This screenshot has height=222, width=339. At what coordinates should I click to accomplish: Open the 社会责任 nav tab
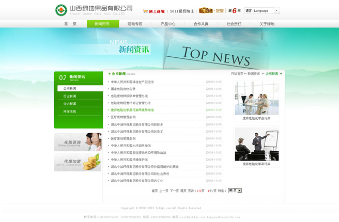[234, 24]
